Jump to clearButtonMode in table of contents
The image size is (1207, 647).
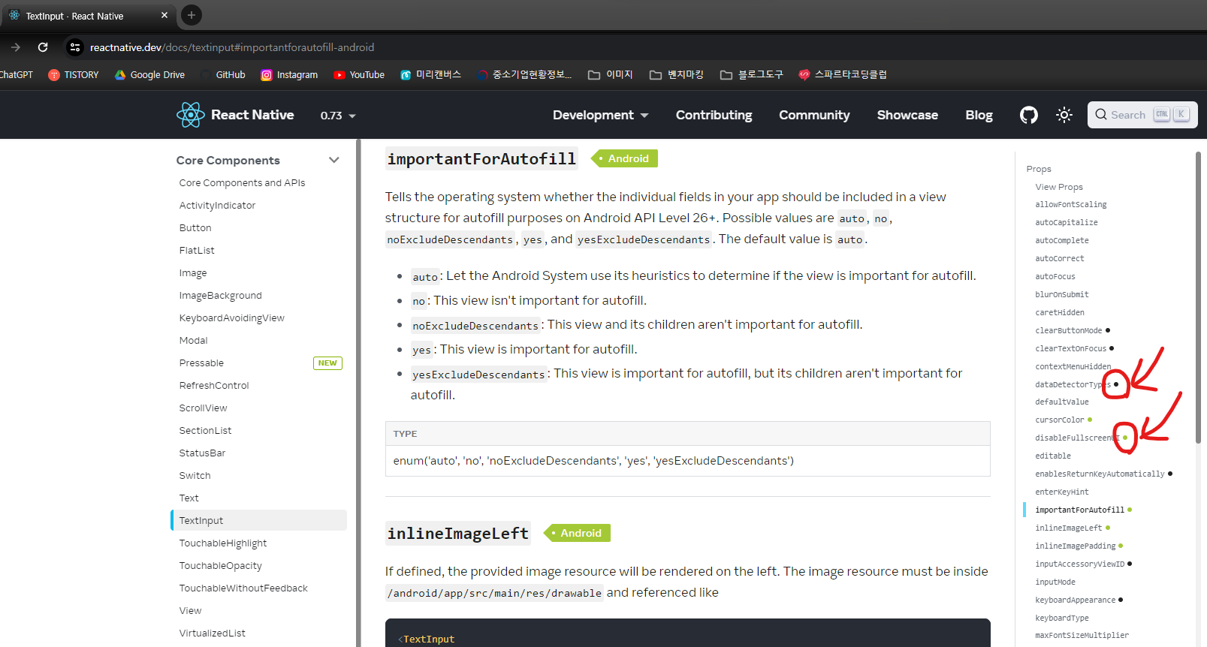click(x=1069, y=330)
